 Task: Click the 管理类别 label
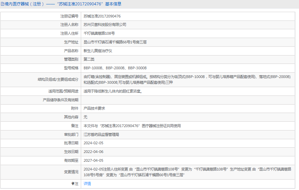[71, 60]
